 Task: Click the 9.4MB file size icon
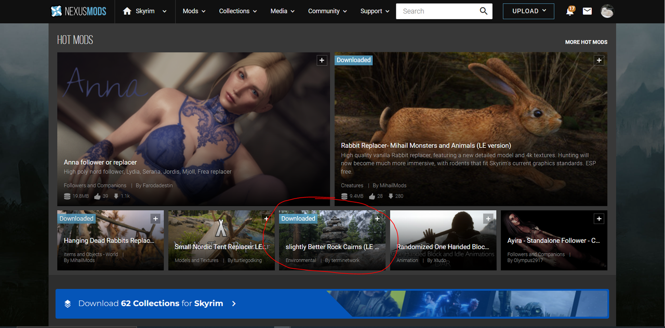click(x=344, y=196)
